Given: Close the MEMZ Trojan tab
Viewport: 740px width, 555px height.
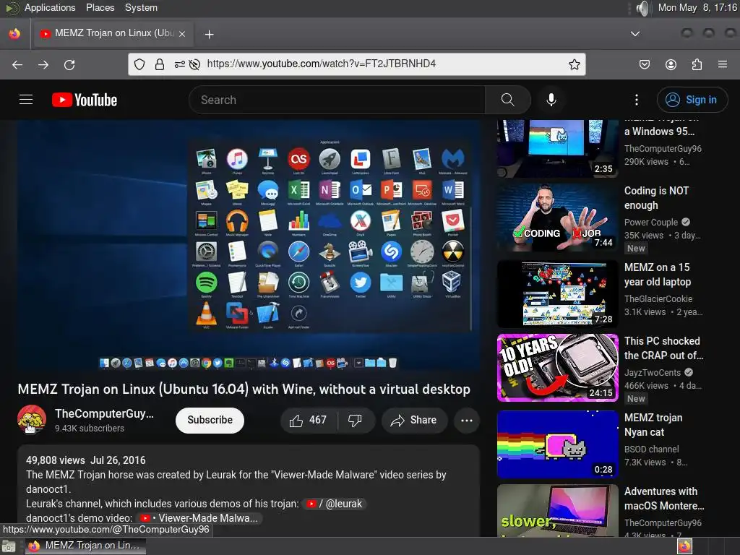Looking at the screenshot, I should (182, 33).
